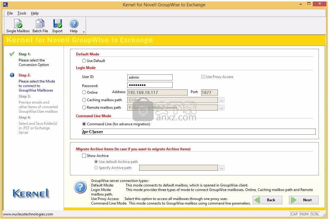Click the Kernel logo
The height and width of the screenshot is (219, 330).
tap(31, 193)
